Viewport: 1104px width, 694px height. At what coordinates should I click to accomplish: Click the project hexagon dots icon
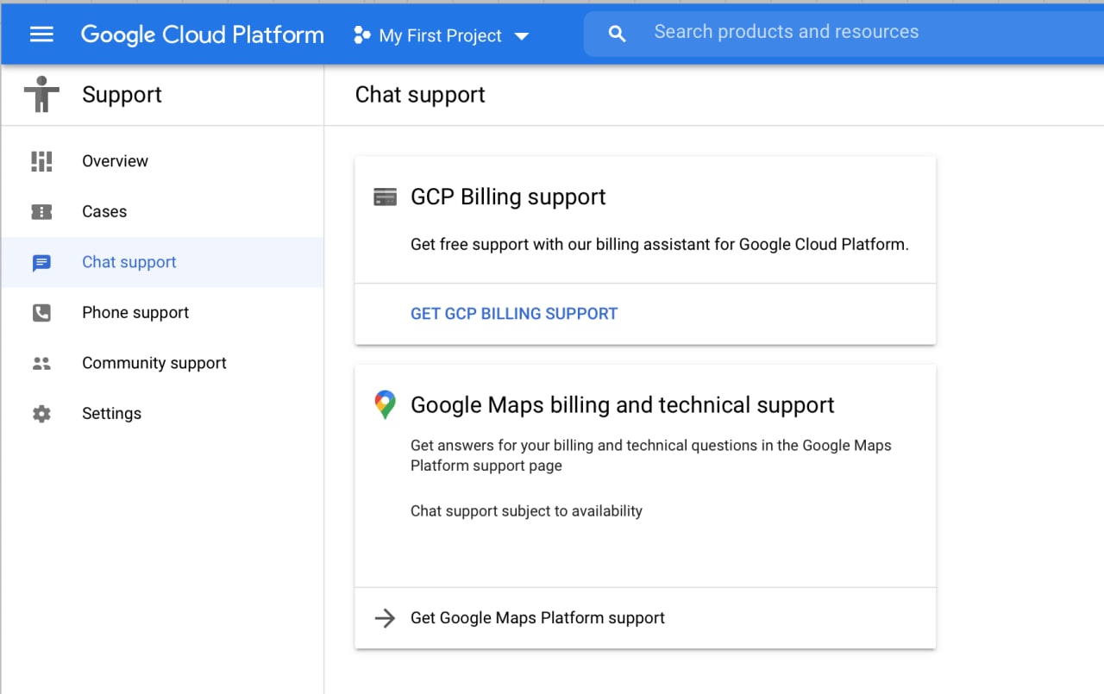pyautogui.click(x=362, y=35)
